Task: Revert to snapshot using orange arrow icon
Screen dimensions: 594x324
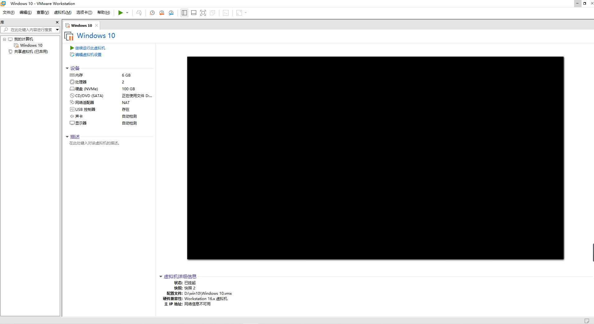Action: pos(162,13)
